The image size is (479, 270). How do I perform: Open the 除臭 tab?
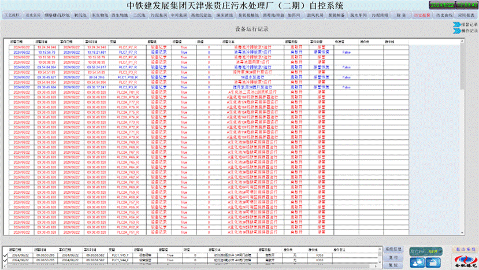(x=401, y=15)
